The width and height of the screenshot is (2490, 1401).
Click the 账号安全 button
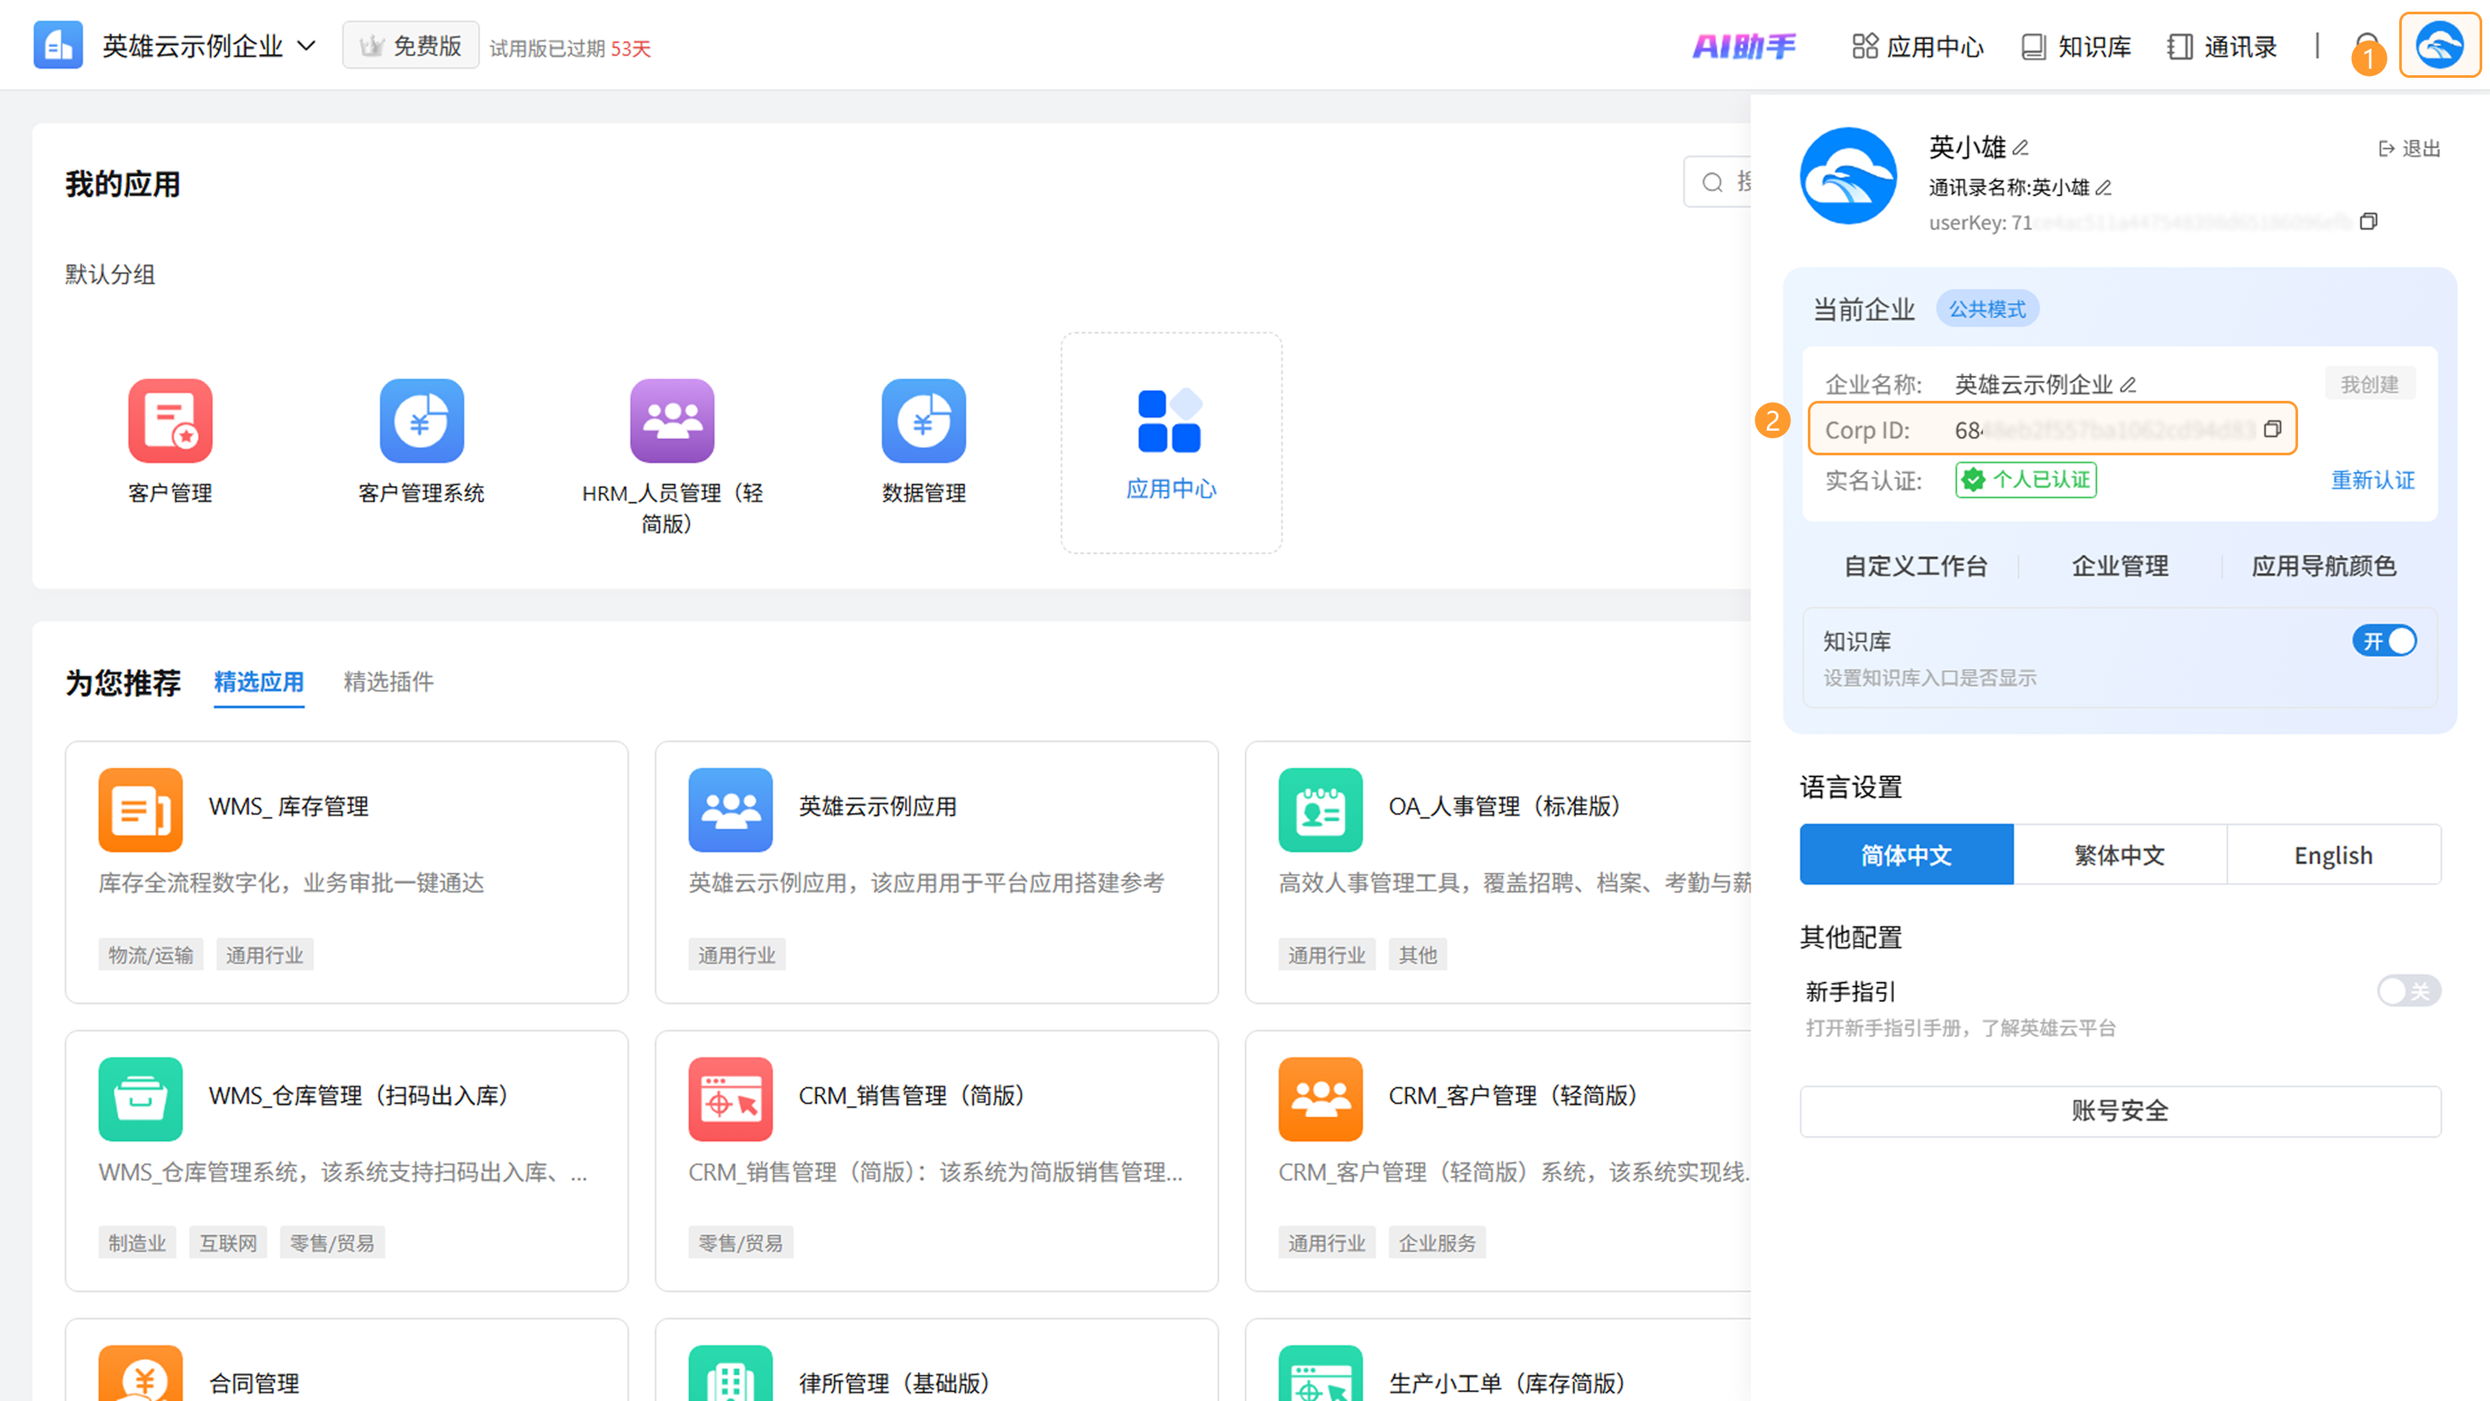2119,1111
